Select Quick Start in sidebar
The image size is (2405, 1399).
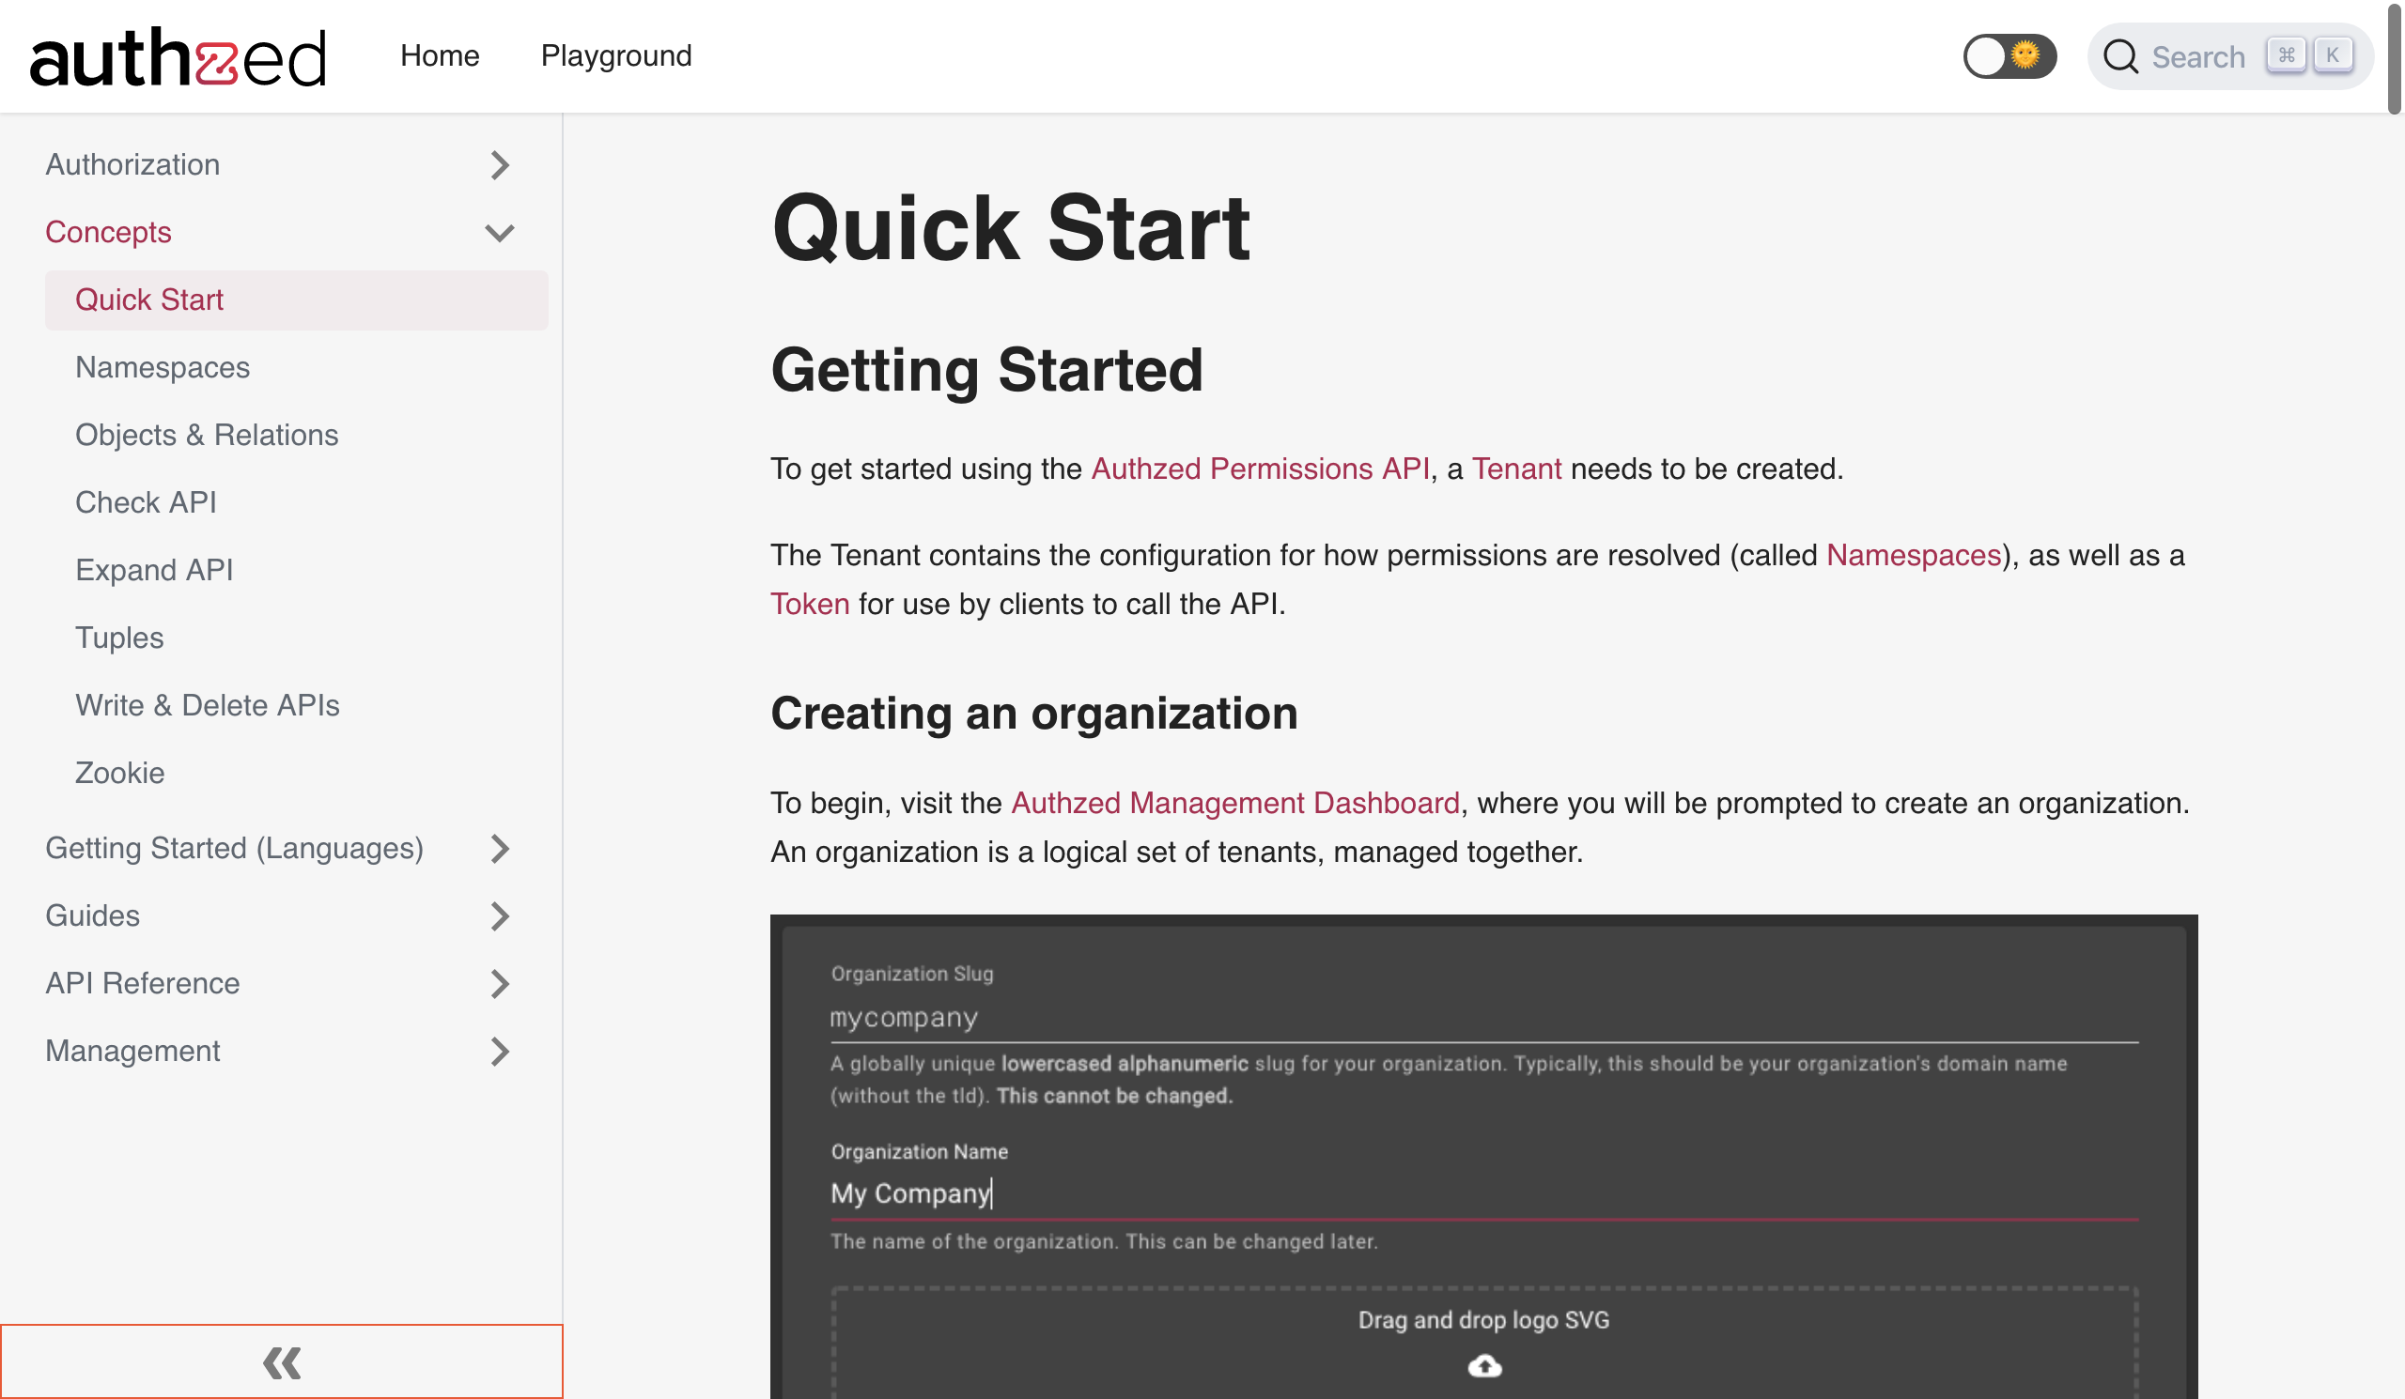click(296, 300)
